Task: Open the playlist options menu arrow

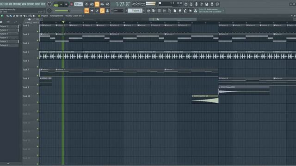Action: coord(39,16)
